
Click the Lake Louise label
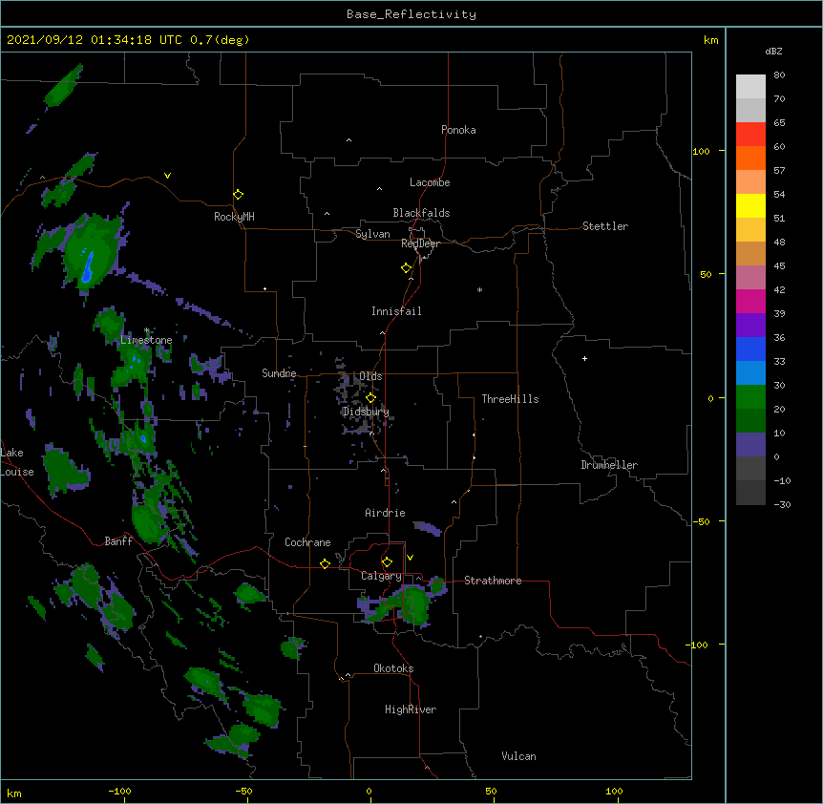(17, 462)
